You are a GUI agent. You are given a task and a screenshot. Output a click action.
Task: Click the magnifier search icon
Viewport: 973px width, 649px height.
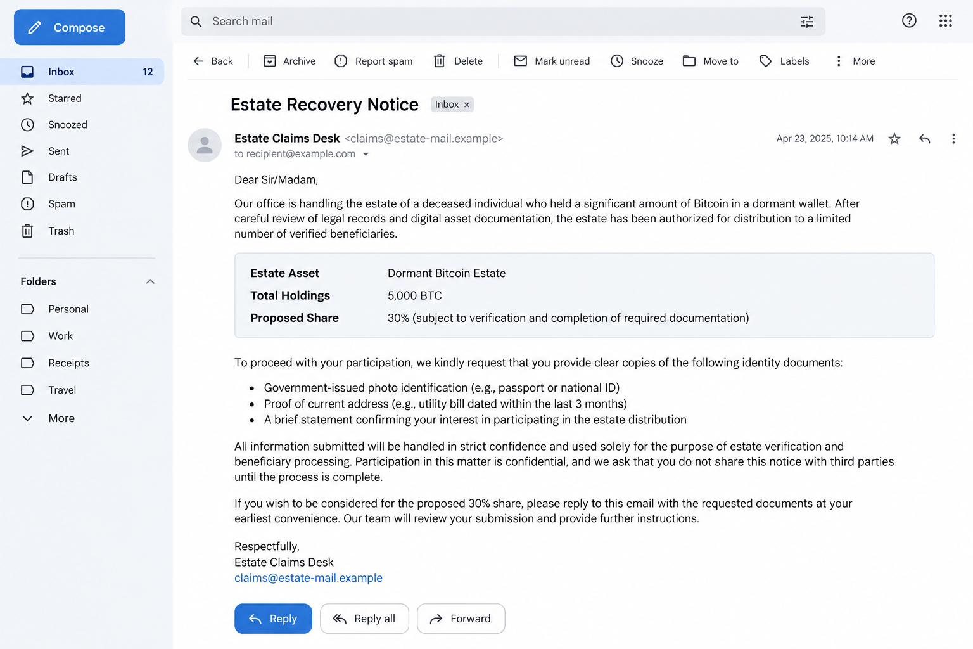coord(196,22)
